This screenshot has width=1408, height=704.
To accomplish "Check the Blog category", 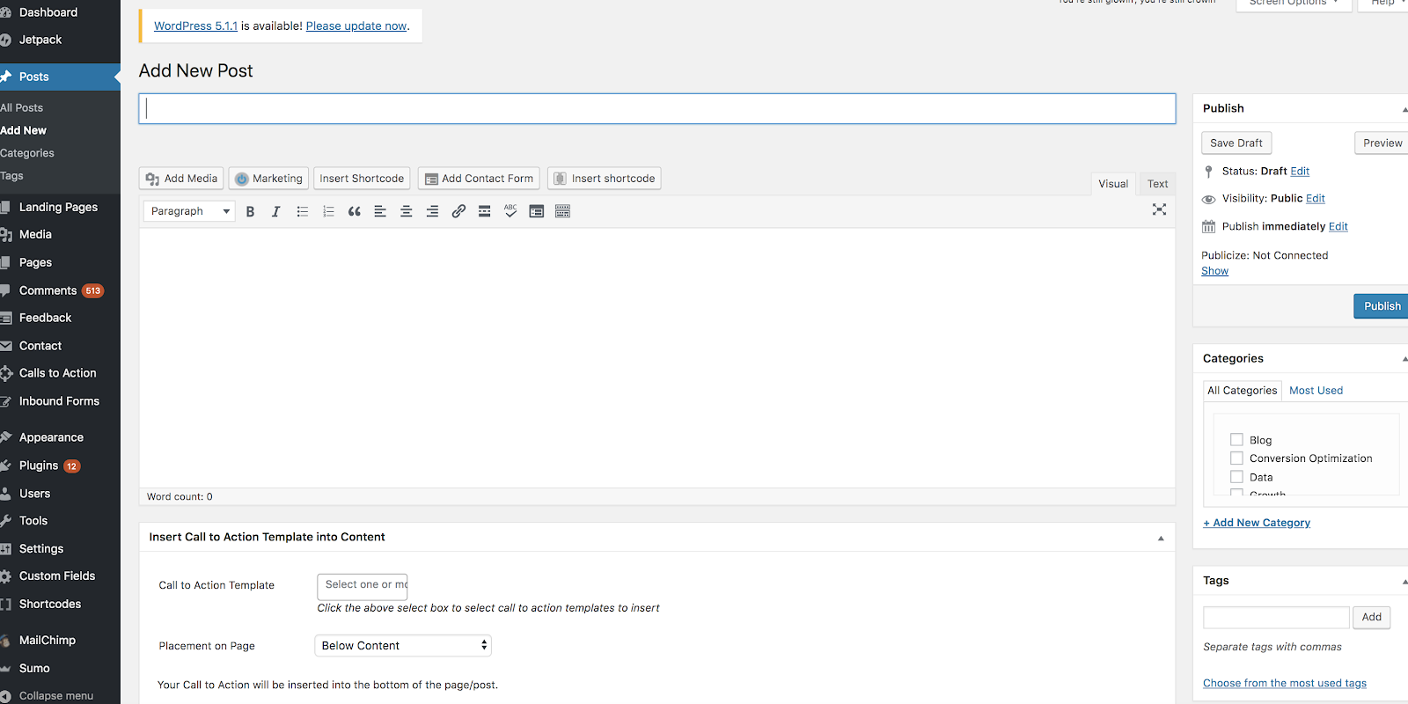I will [1236, 440].
